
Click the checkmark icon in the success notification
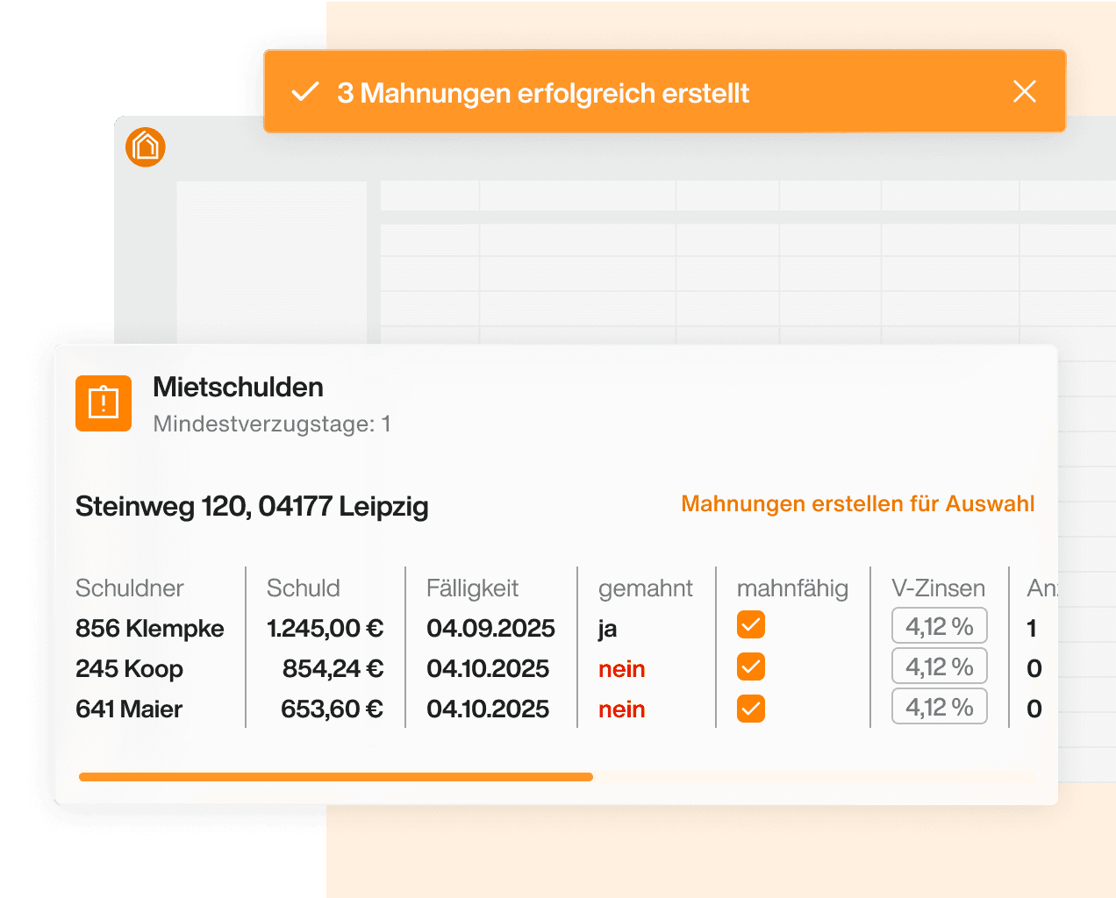click(x=304, y=92)
